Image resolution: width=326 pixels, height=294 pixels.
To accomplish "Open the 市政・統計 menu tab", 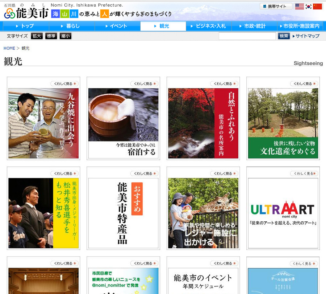I will 254,26.
